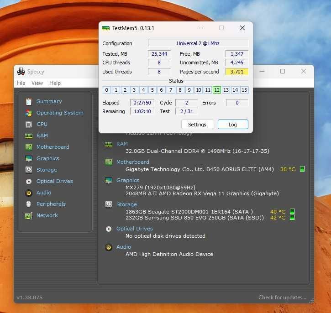Open the Motherboard sidebar entry
This screenshot has height=313, width=331.
point(53,147)
